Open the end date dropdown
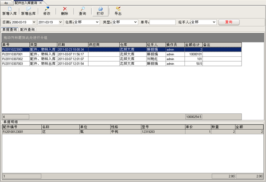Viewport: 266px width, 182px height. pyautogui.click(x=60, y=22)
